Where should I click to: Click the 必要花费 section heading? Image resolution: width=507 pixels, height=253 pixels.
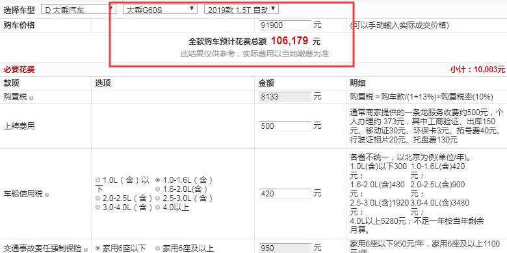point(19,70)
